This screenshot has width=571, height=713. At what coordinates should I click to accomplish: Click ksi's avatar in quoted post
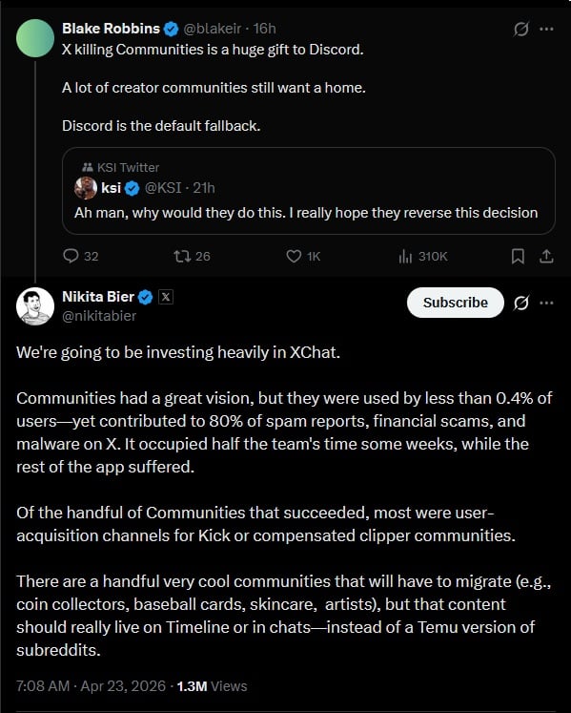click(x=86, y=188)
